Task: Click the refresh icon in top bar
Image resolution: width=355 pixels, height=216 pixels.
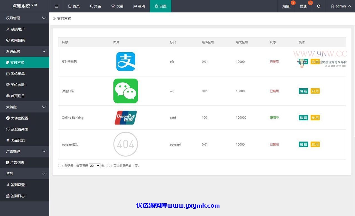Action: (x=319, y=6)
